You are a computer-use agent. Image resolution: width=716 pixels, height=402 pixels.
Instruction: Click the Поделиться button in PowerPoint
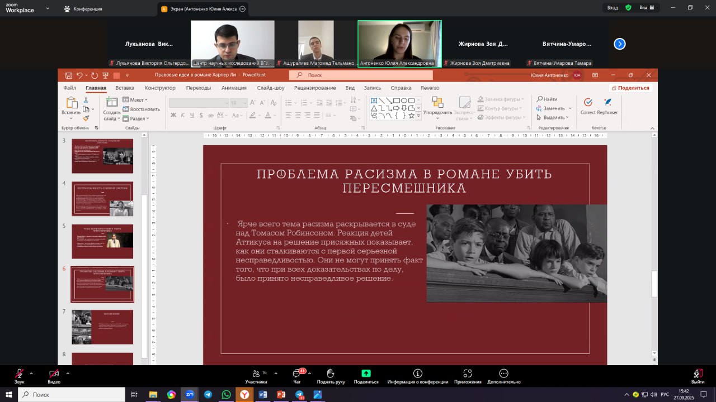pos(630,88)
